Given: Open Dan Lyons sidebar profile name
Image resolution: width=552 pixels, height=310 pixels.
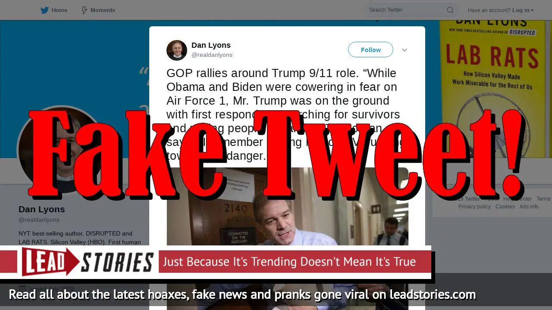Looking at the screenshot, I should (x=41, y=209).
